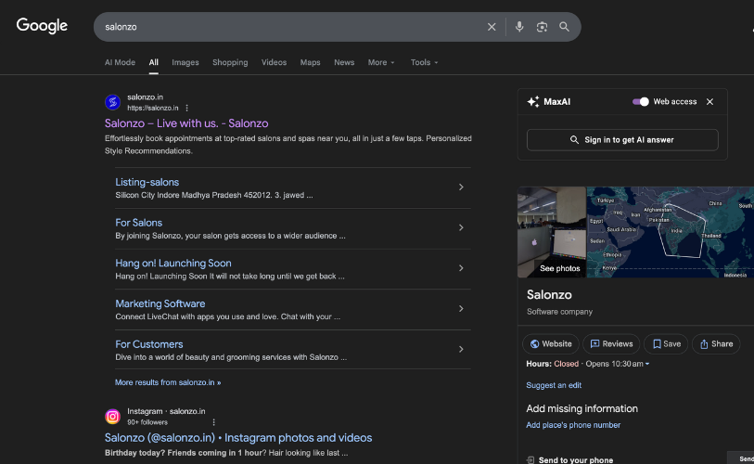The height and width of the screenshot is (464, 754).
Task: Clear the search box text
Action: (x=492, y=27)
